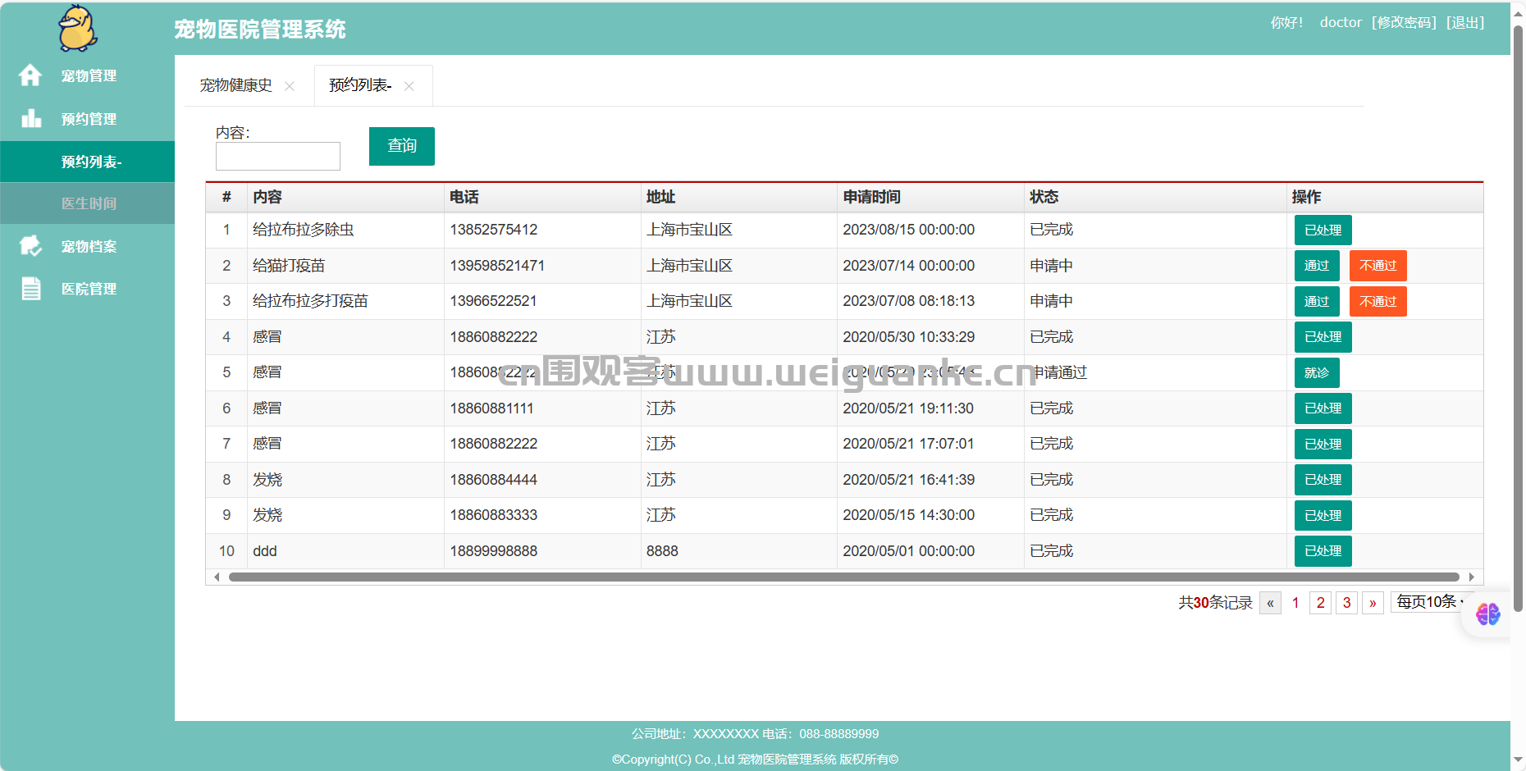
Task: Click 已处理 button in row 4
Action: (1323, 337)
